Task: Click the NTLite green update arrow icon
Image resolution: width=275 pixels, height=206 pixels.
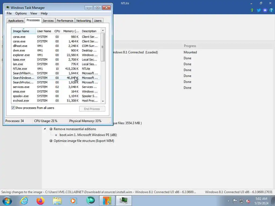Action: [x=252, y=10]
